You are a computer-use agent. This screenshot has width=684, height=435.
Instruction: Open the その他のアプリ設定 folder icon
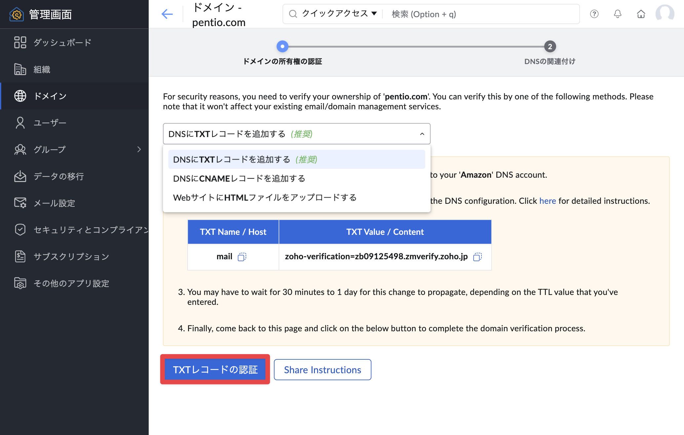pyautogui.click(x=20, y=283)
